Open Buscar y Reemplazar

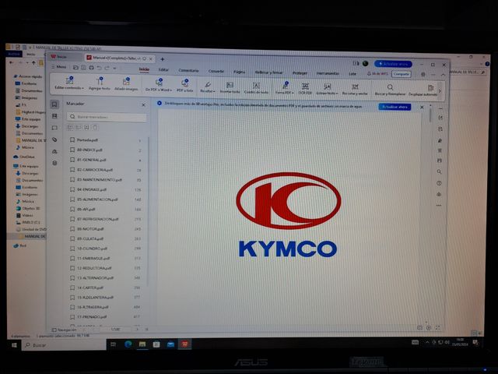click(390, 90)
